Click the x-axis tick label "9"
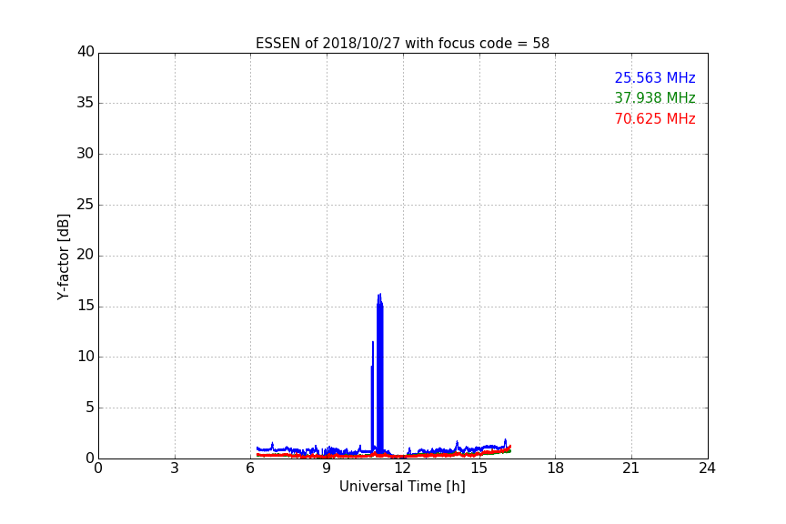 (327, 469)
